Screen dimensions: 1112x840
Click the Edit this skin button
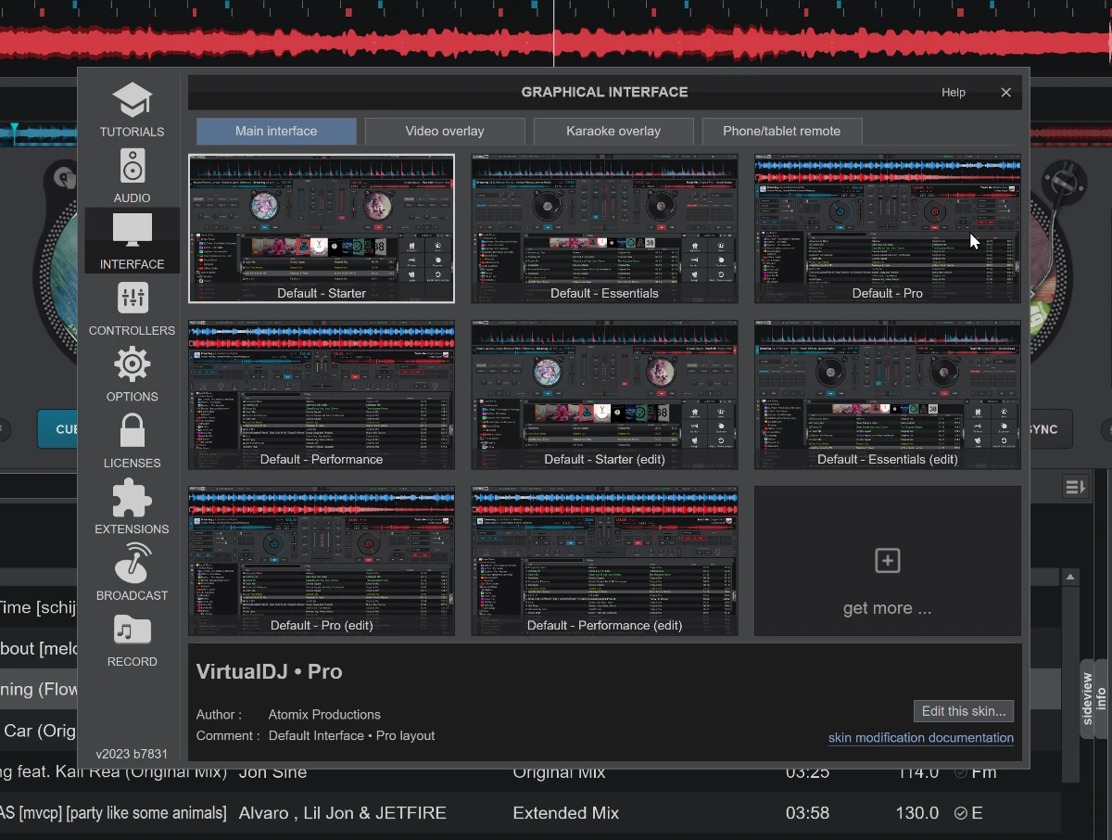963,711
